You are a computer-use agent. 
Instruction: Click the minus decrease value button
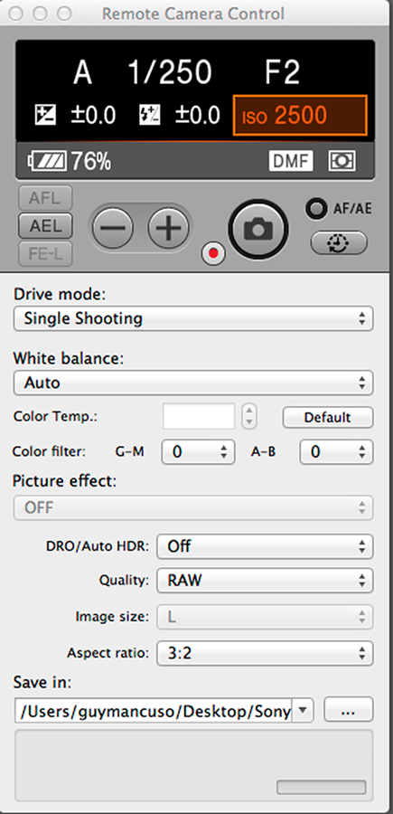[113, 227]
